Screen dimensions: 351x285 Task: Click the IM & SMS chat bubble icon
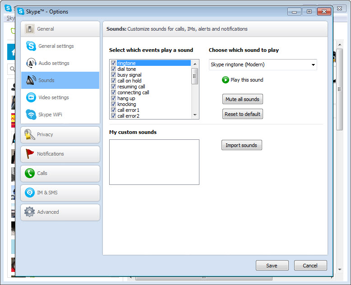[29, 193]
